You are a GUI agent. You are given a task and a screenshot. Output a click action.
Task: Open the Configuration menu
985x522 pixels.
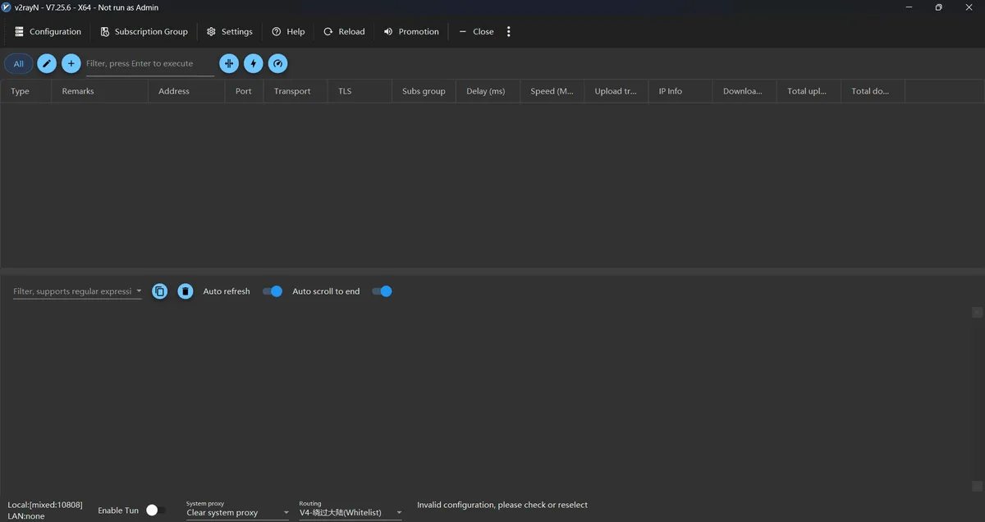click(x=48, y=31)
